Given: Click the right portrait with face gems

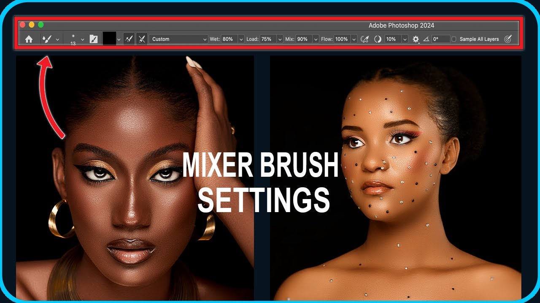Looking at the screenshot, I should click(x=396, y=178).
